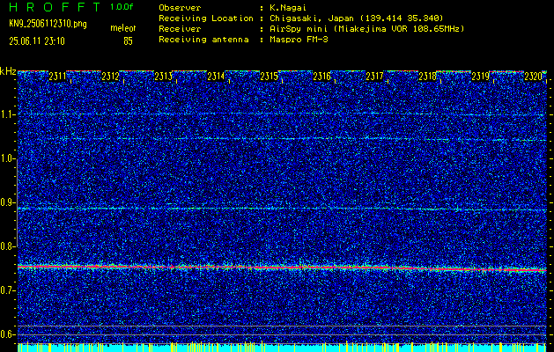This screenshot has width=554, height=352.
Task: Select the Receiver label
Action: 180,29
